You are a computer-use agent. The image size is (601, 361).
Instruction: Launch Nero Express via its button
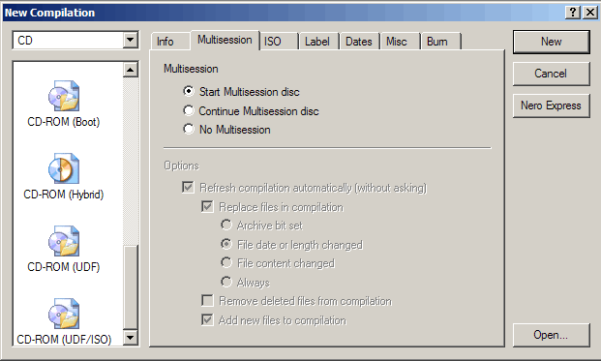552,105
